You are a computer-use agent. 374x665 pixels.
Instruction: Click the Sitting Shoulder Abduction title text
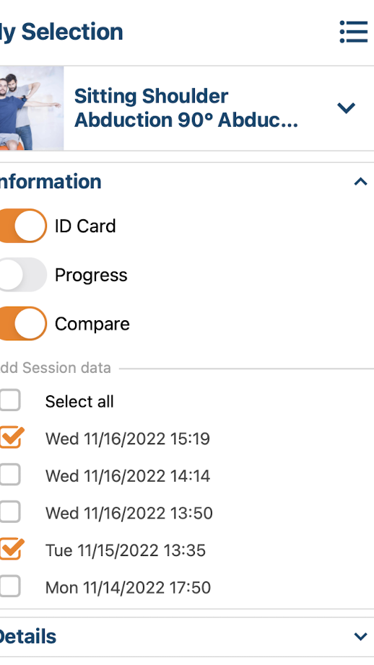(186, 108)
